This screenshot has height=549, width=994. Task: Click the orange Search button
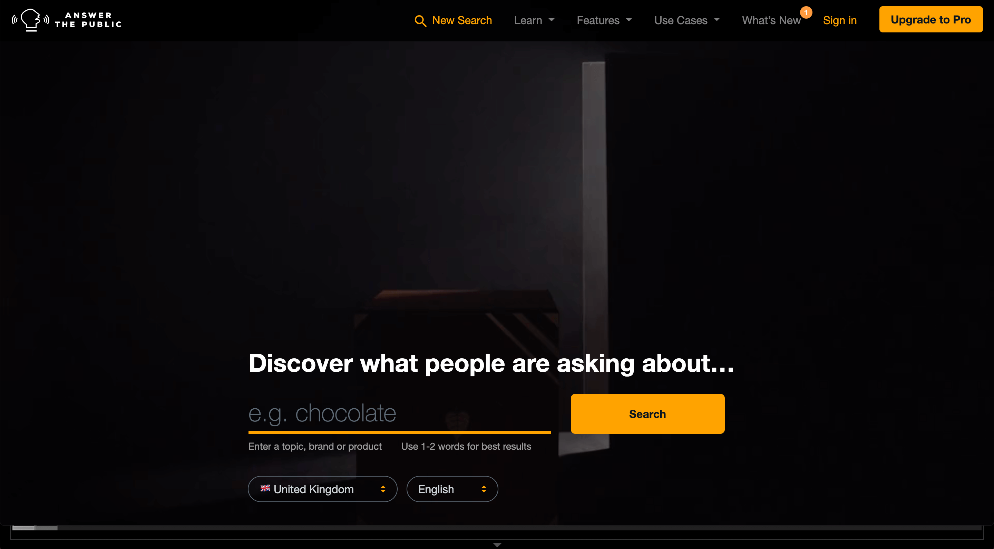tap(647, 414)
